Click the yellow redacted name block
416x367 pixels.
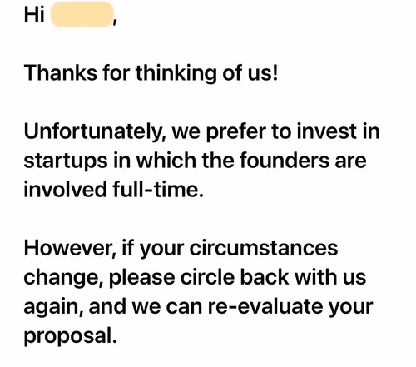point(82,14)
